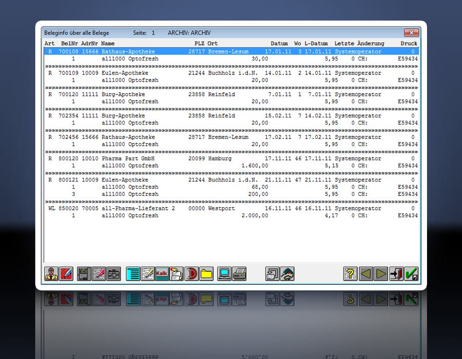Click the printer icon
Screen dimensions: 462x359
(239, 274)
